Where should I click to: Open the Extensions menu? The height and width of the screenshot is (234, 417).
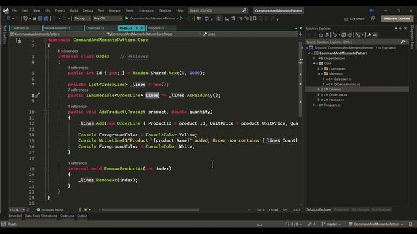coord(146,10)
